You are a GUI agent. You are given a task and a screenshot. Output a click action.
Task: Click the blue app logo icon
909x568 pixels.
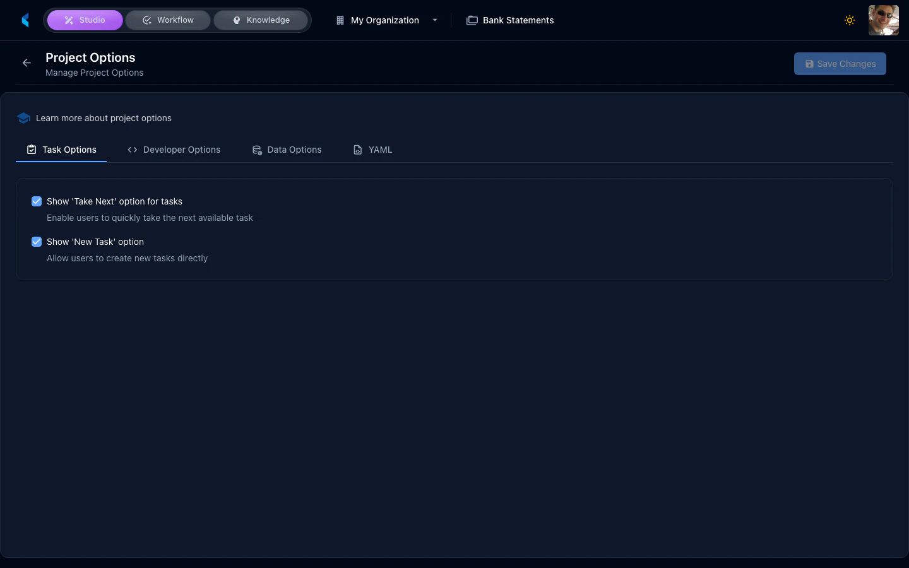[25, 20]
